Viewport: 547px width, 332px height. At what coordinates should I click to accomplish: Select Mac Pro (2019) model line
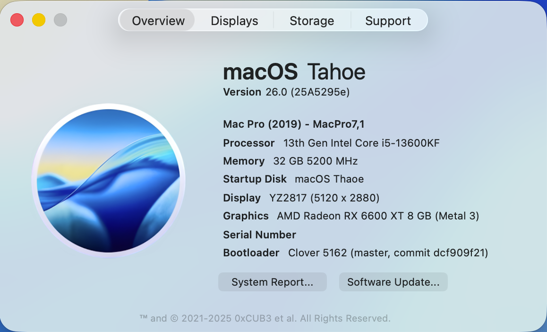[294, 124]
